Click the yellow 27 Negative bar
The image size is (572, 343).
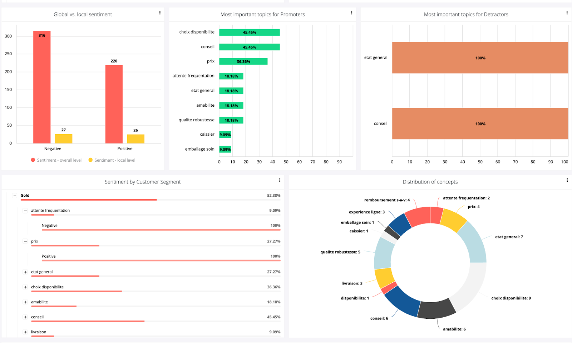point(64,139)
